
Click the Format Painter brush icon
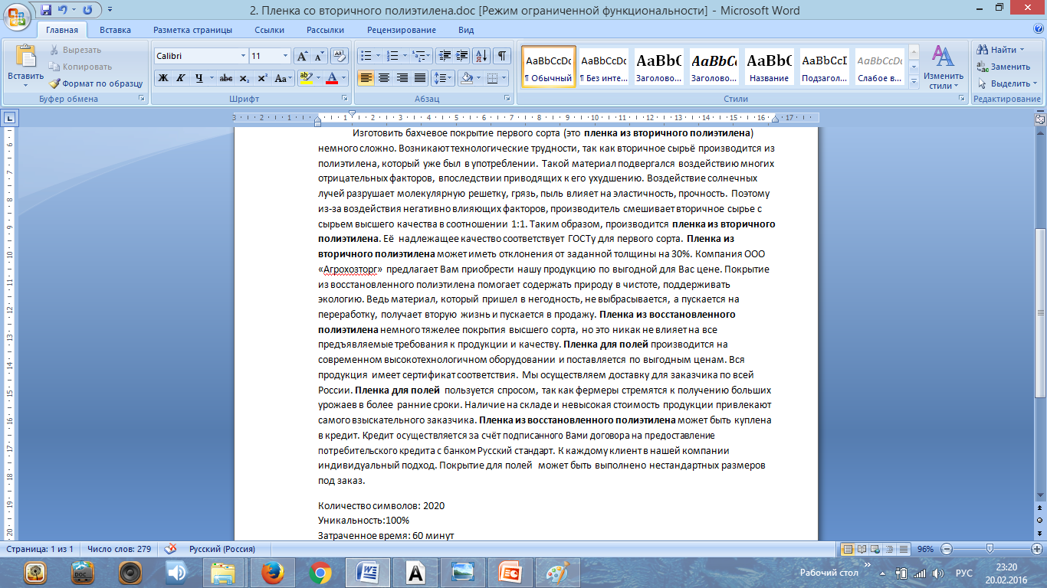pos(55,83)
